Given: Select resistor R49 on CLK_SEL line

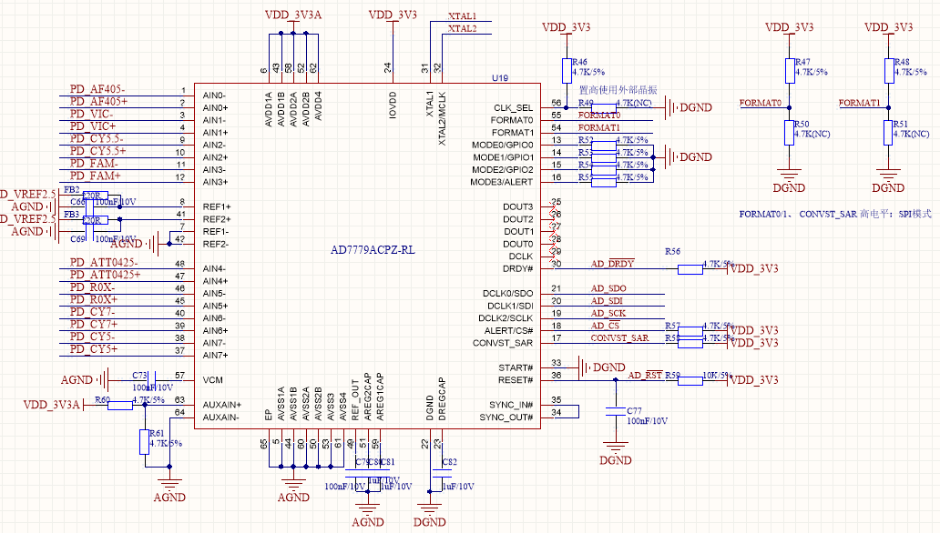Looking at the screenshot, I should 604,108.
